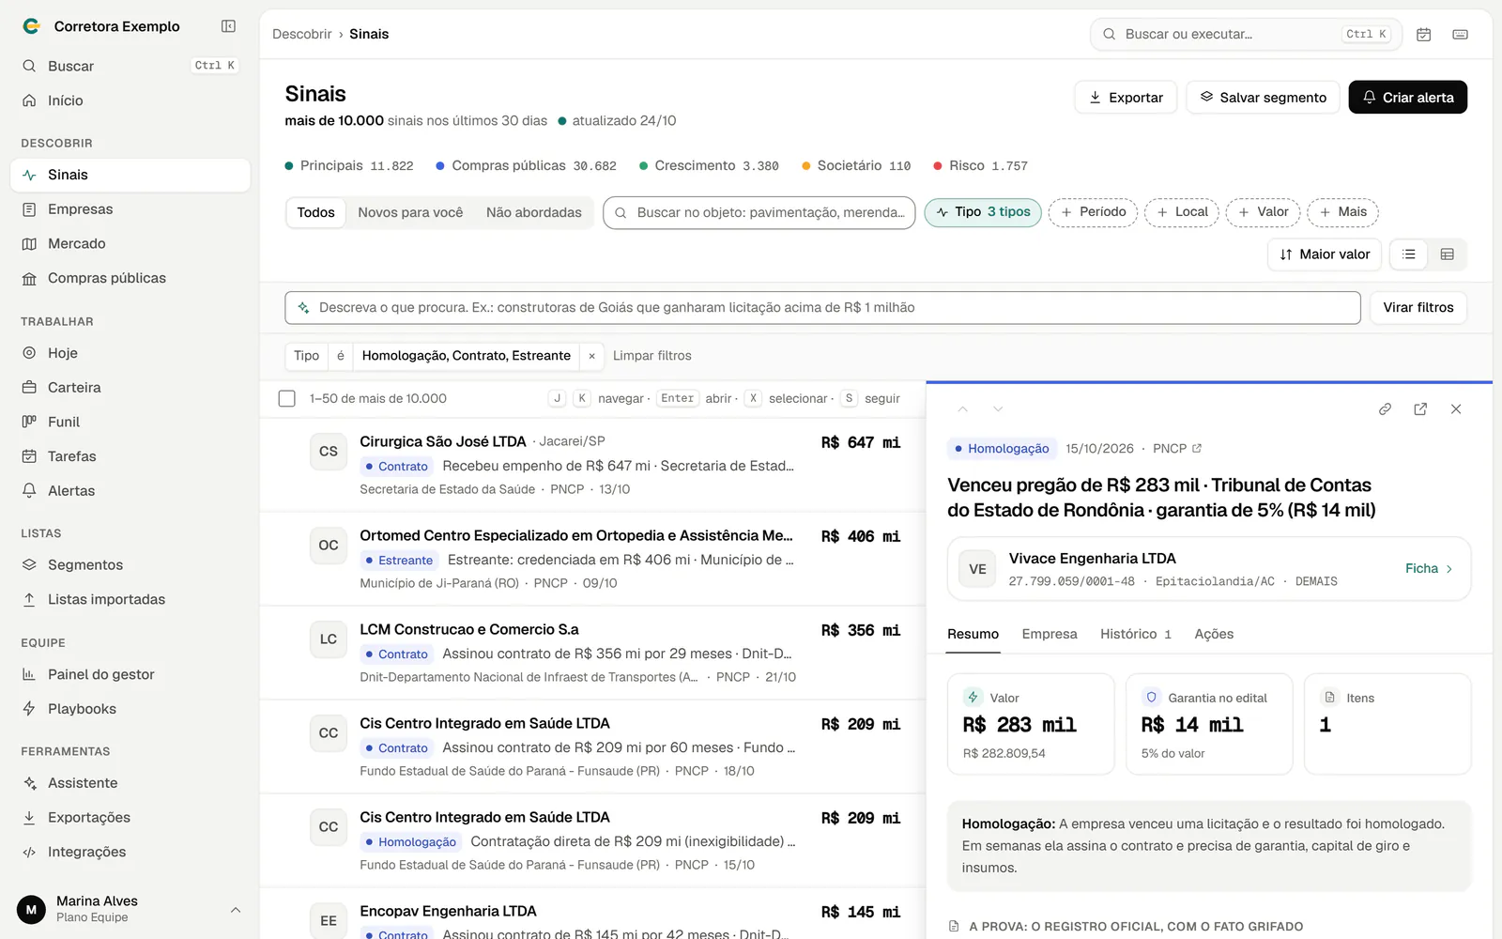This screenshot has width=1502, height=939.
Task: Add a Valor filter
Action: [1263, 212]
